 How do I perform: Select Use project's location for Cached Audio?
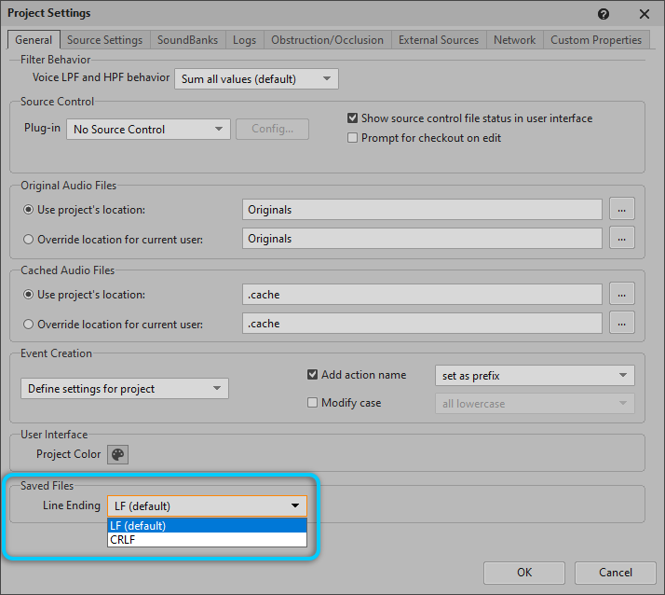[x=29, y=295]
